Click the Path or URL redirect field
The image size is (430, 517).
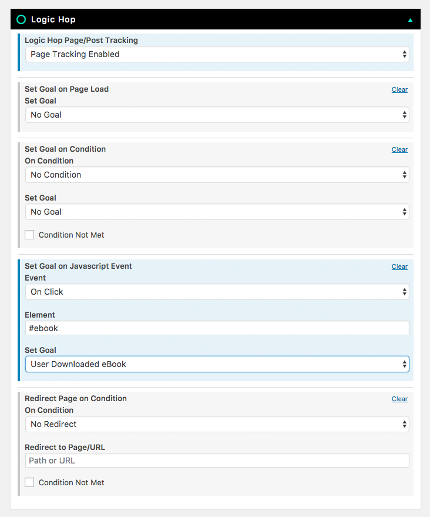[x=217, y=461]
